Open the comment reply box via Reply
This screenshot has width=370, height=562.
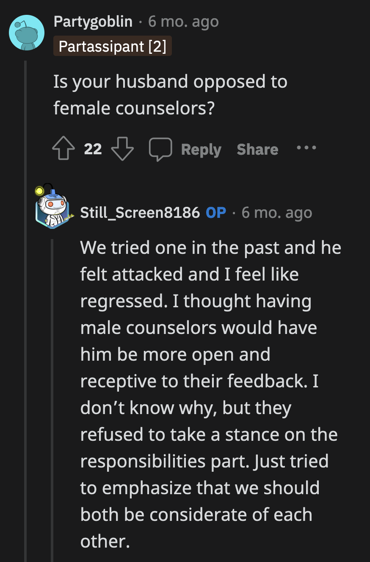201,148
